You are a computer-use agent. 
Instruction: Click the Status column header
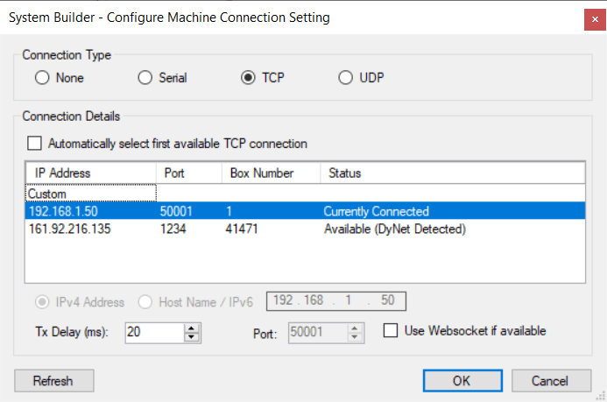(453, 173)
